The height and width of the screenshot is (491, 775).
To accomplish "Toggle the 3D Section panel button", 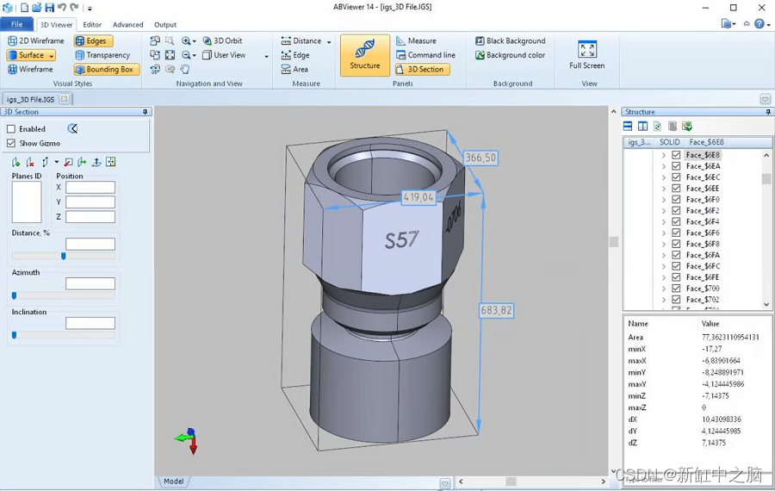I will 422,69.
